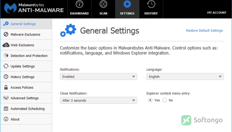
Task: Switch to the SCAN tab
Action: point(103,9)
